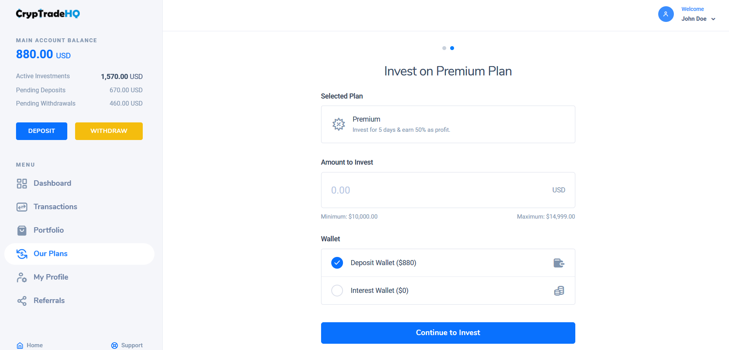Open the Our Plans menu item
The height and width of the screenshot is (350, 729).
50,254
